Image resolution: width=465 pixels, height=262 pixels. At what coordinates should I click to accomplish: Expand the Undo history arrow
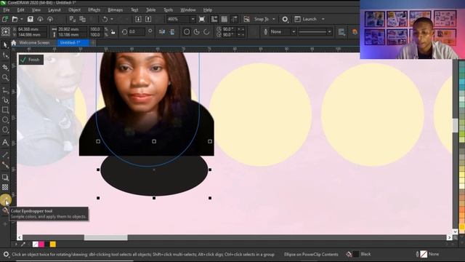pos(112,19)
